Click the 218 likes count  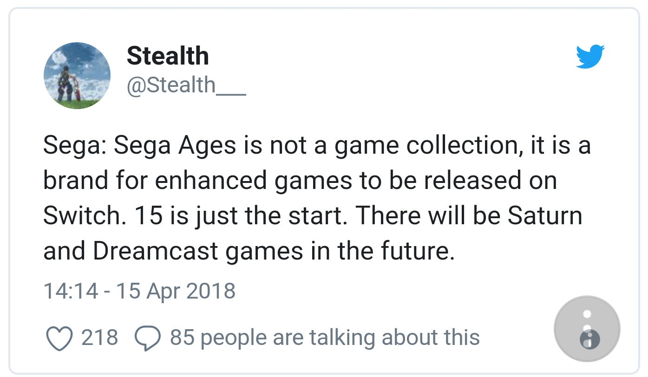[99, 337]
